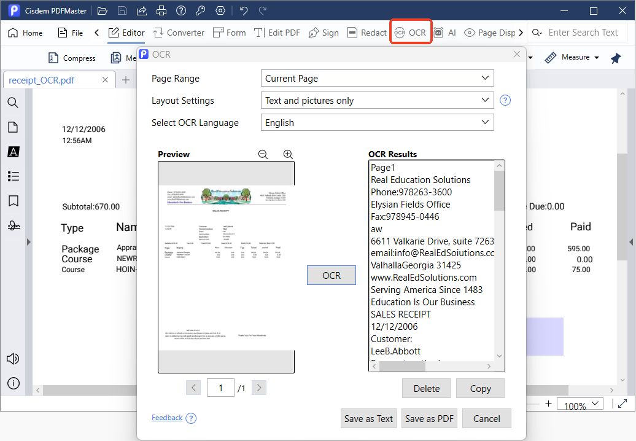Open the Redact tab
636x441 pixels.
[x=367, y=33]
